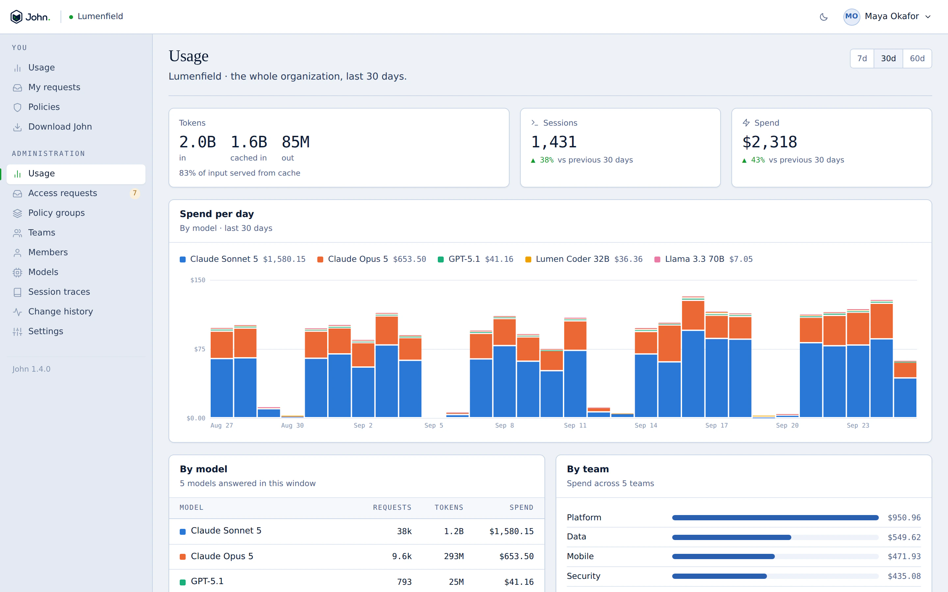
Task: Click the person icon beside Members
Action: coord(17,253)
